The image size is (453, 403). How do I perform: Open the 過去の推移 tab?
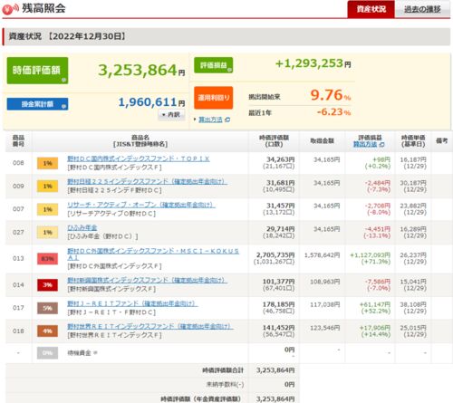point(422,9)
